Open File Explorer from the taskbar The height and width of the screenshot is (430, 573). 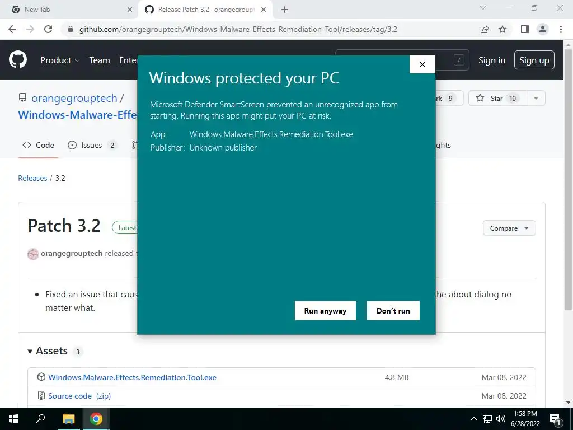(x=68, y=419)
